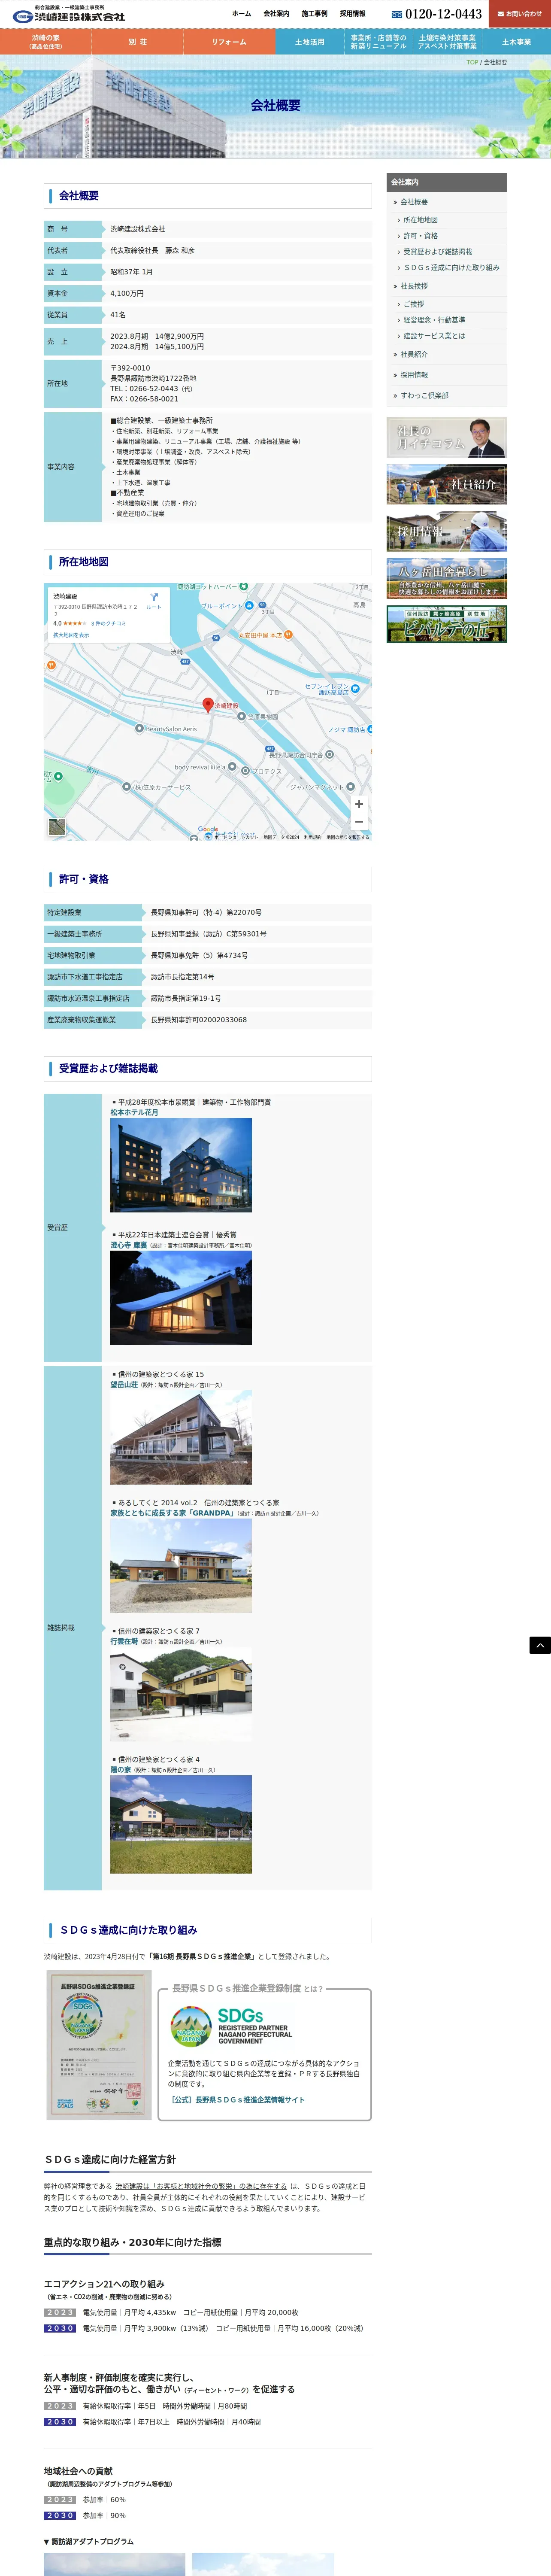The height and width of the screenshot is (2576, 551).
Task: Open the 採用情報 photo banner
Action: pyautogui.click(x=447, y=531)
